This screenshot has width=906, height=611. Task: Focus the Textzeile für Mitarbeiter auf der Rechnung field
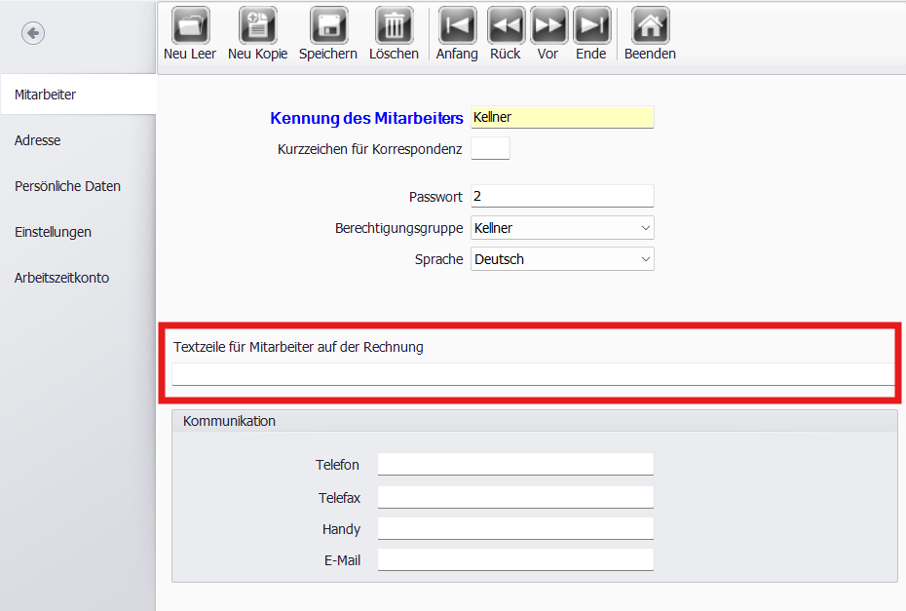533,374
